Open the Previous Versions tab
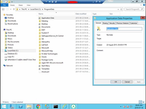This screenshot has width=146, height=109. pyautogui.click(x=123, y=23)
